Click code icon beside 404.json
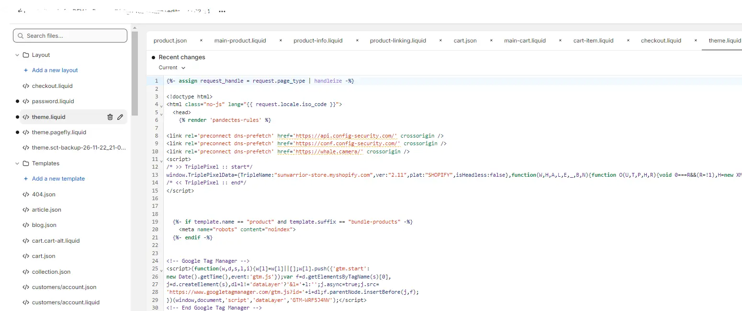 26,194
